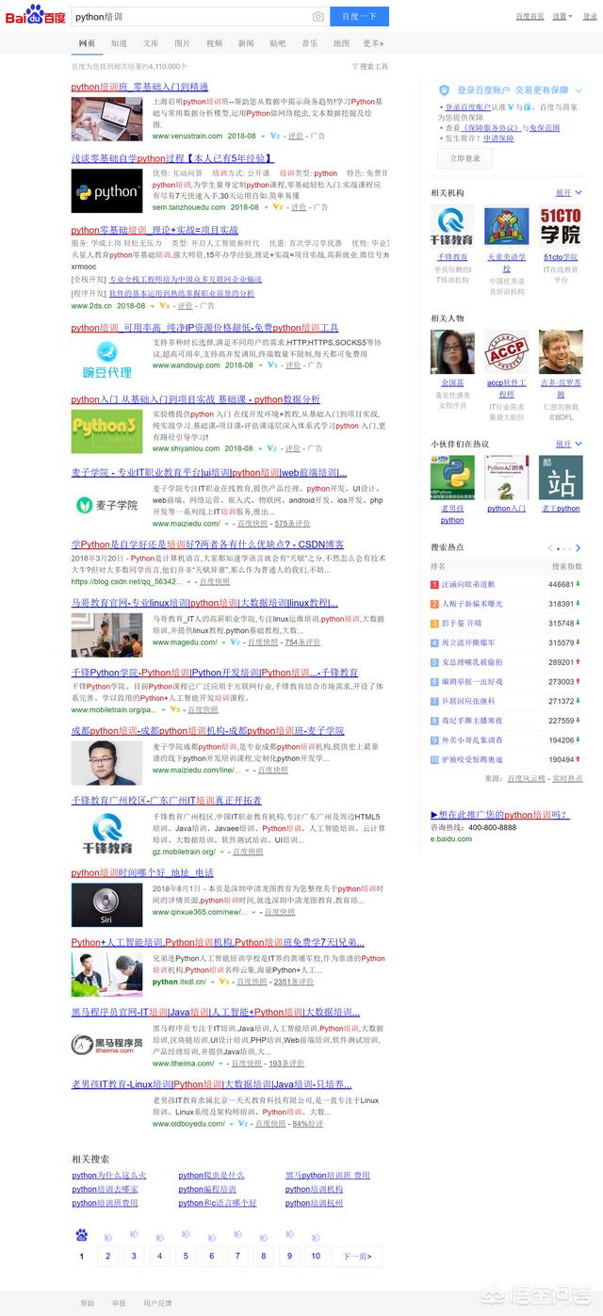
Task: Open the 千锋教育 logo thumbnail in 相关机构
Action: click(452, 227)
